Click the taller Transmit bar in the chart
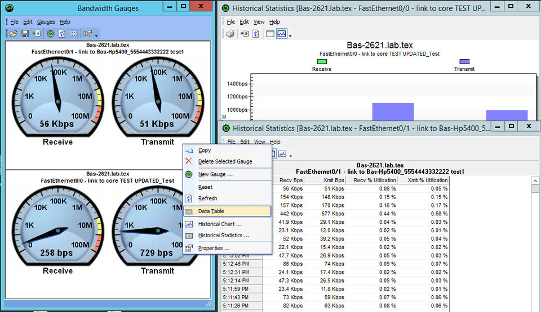541x312 pixels. (393, 111)
